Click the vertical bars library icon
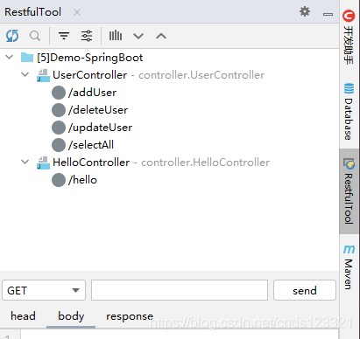 coord(116,36)
